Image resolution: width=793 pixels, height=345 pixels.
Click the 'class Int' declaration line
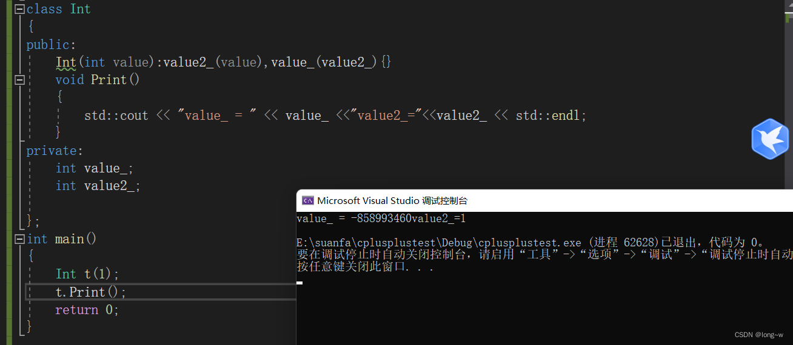[59, 9]
